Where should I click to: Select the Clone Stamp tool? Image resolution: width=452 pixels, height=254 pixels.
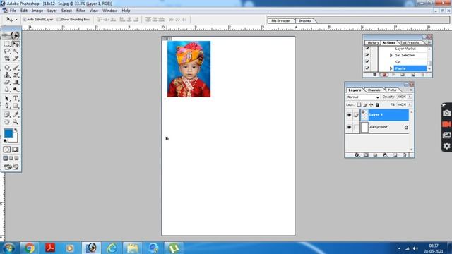[x=7, y=75]
